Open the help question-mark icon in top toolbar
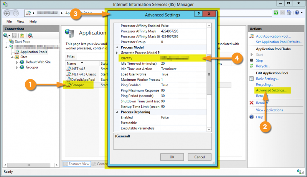 [297, 13]
